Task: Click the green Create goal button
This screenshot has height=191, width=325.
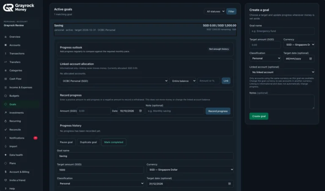Action: pyautogui.click(x=259, y=116)
